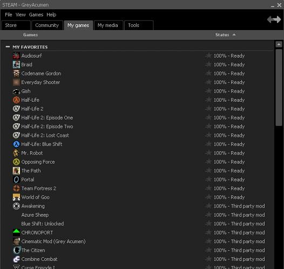
Task: Click the Team Fortress 2 icon
Action: tap(16, 188)
